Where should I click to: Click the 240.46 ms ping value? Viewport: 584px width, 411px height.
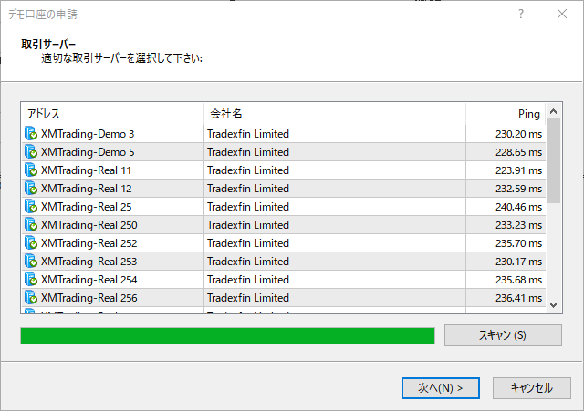point(518,207)
